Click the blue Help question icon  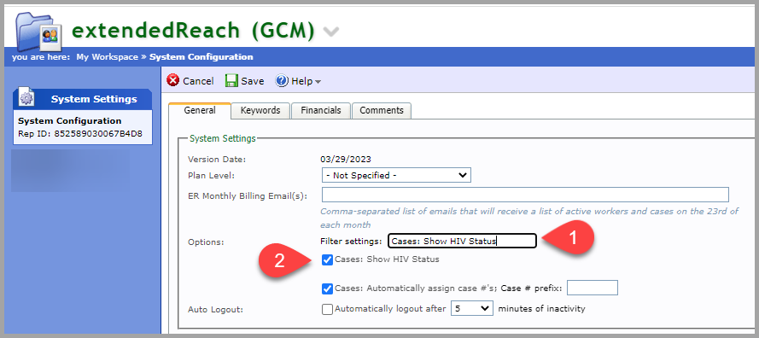coord(282,81)
